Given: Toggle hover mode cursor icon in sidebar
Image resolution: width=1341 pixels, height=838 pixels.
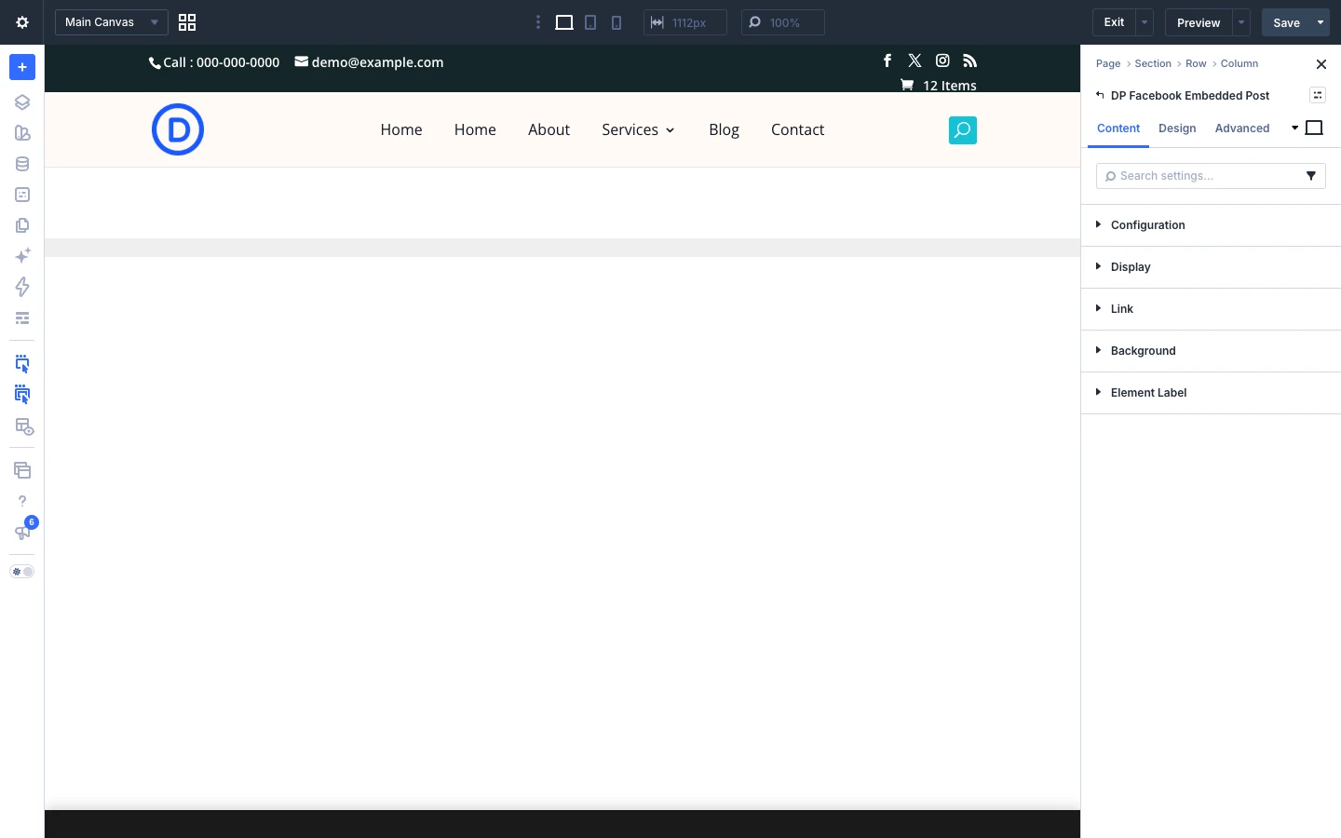Looking at the screenshot, I should pyautogui.click(x=22, y=364).
